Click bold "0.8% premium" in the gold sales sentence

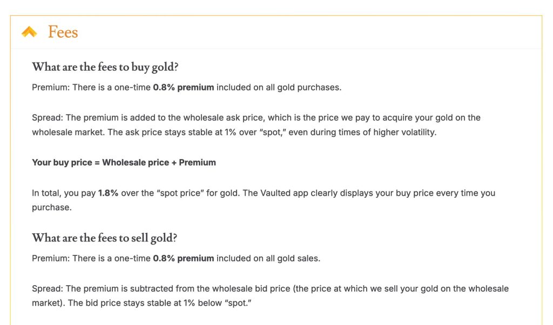[x=183, y=258]
